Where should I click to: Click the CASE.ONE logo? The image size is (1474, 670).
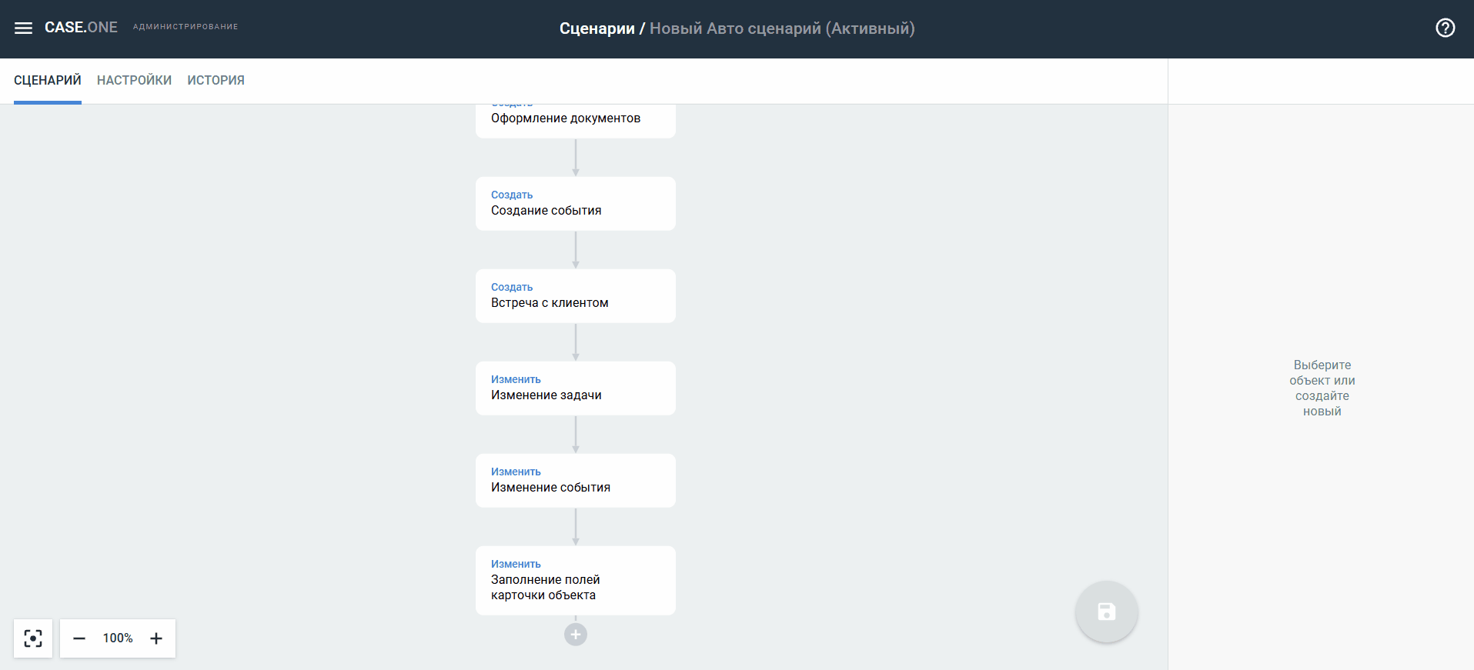coord(81,28)
